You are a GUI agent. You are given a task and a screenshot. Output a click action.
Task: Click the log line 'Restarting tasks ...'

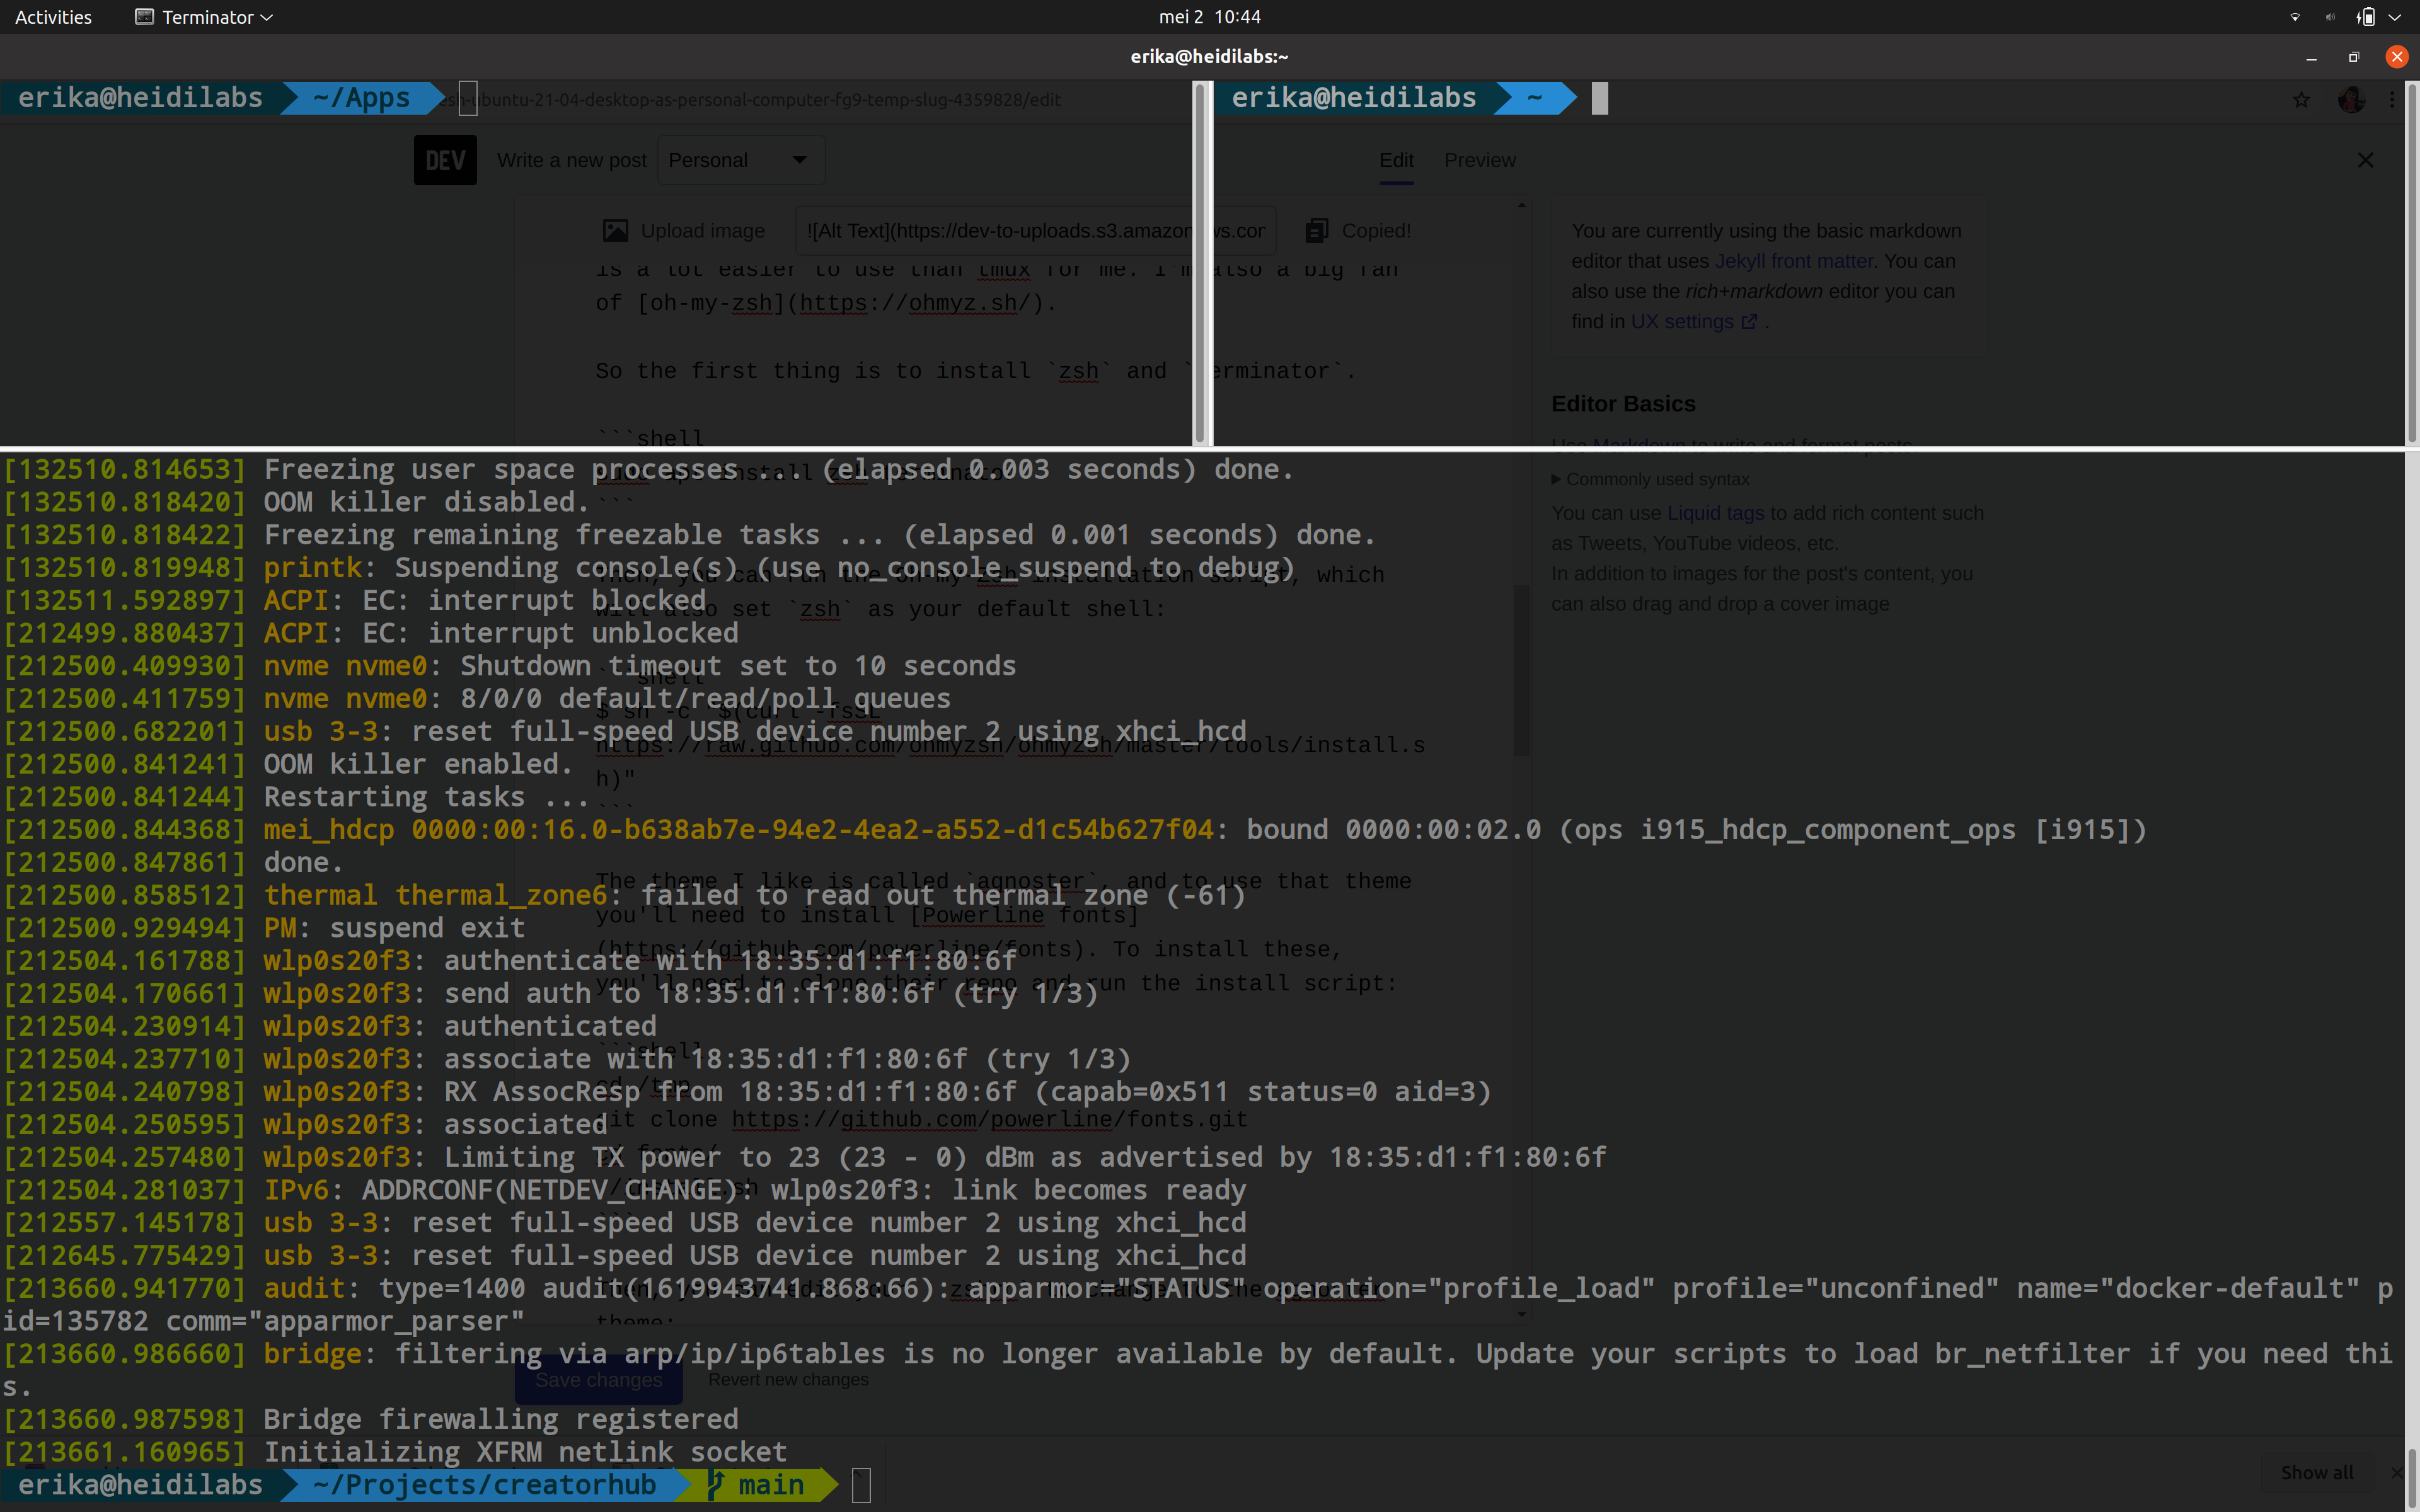tap(426, 797)
